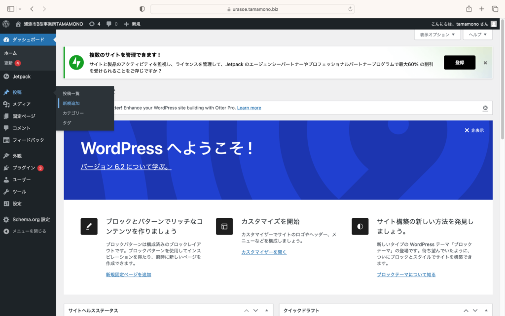Click the メディア icon in sidebar

tap(6, 105)
